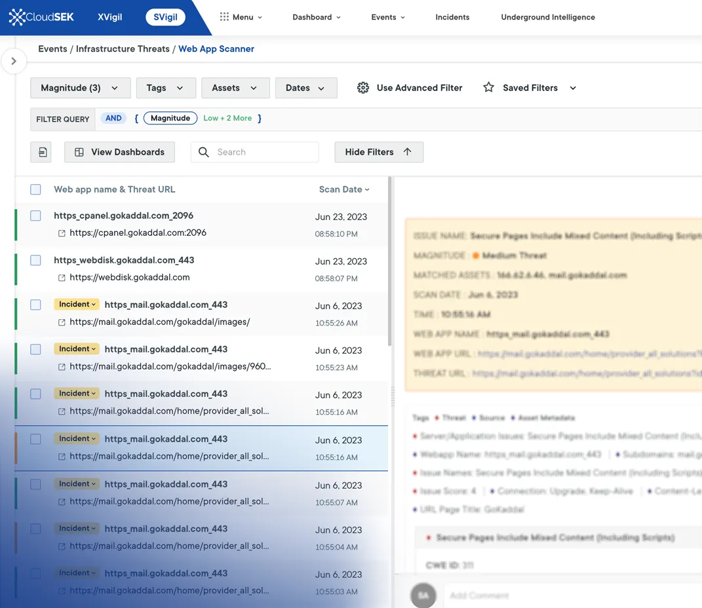Click the search magnifier icon
702x608 pixels.
[204, 152]
